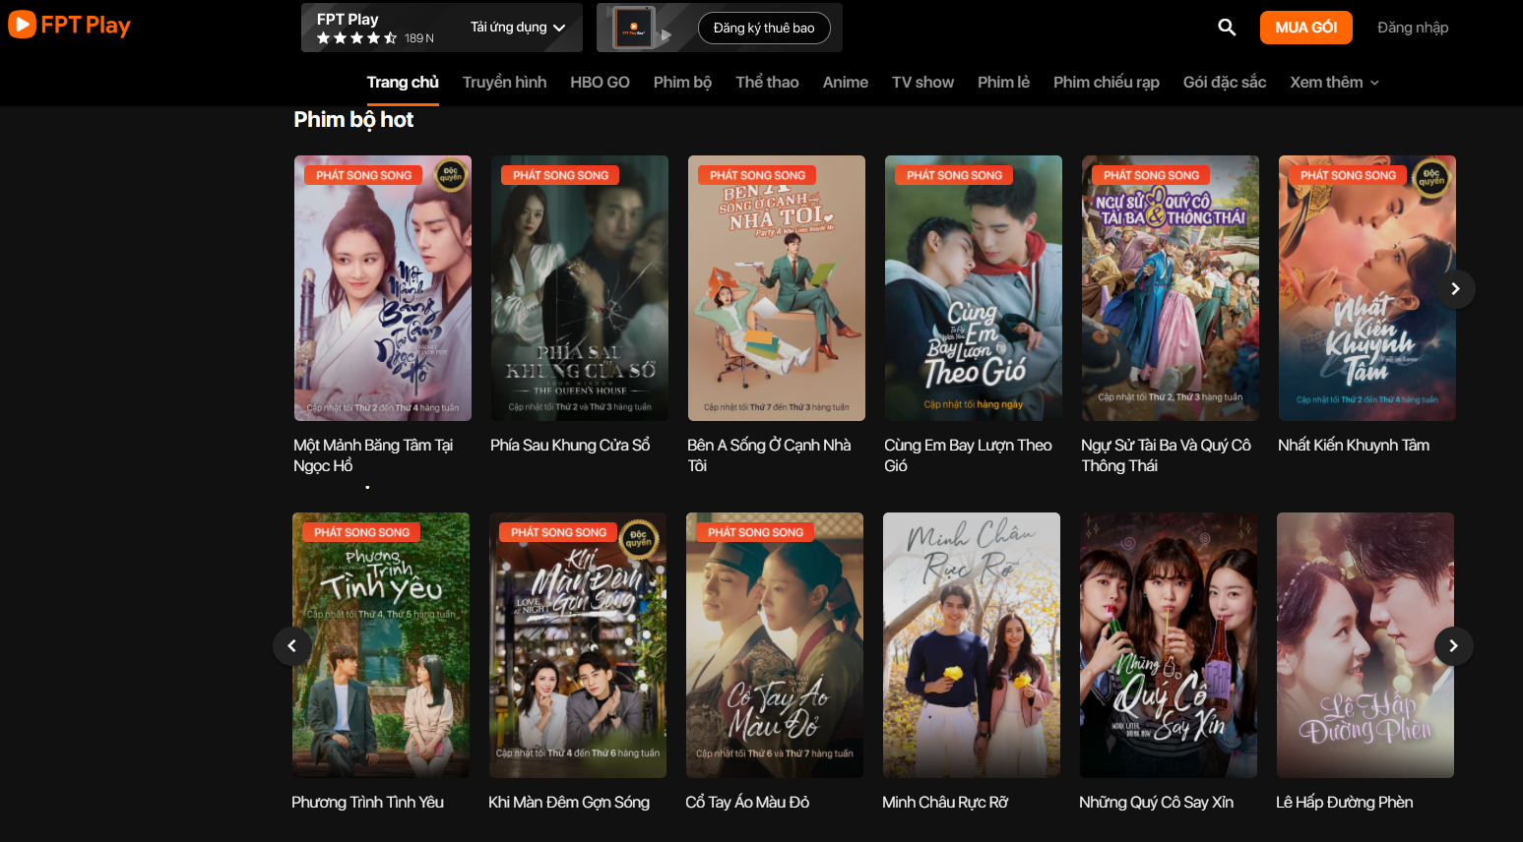The height and width of the screenshot is (842, 1523).
Task: Open Những Quý Cô Say Xỉn poster
Action: tap(1169, 645)
